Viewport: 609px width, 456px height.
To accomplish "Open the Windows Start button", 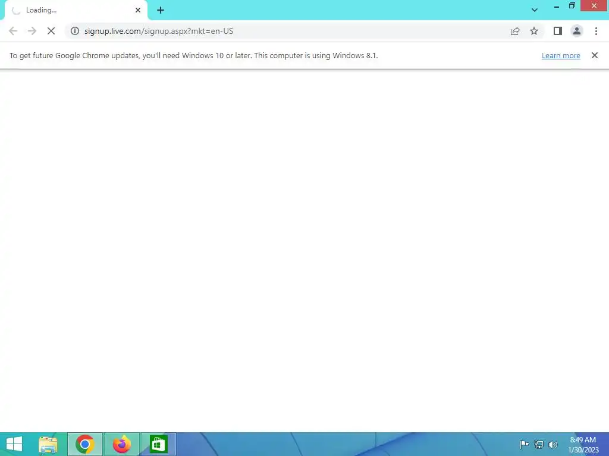I will 14,444.
